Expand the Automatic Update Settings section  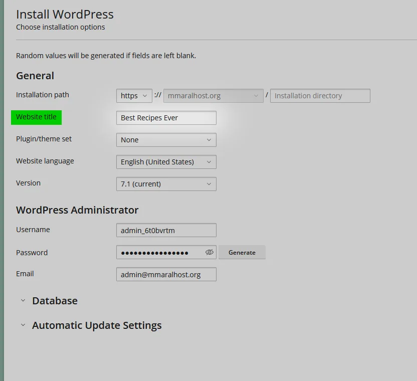tap(91, 325)
